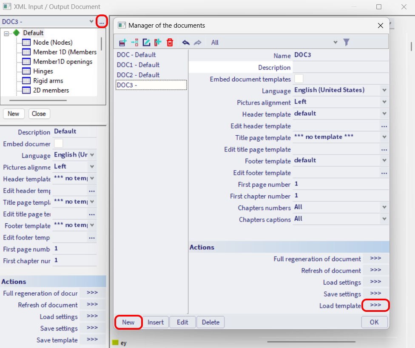Open Edit header template ellipsis in manager
Screen dimensions: 415x348
(x=384, y=126)
